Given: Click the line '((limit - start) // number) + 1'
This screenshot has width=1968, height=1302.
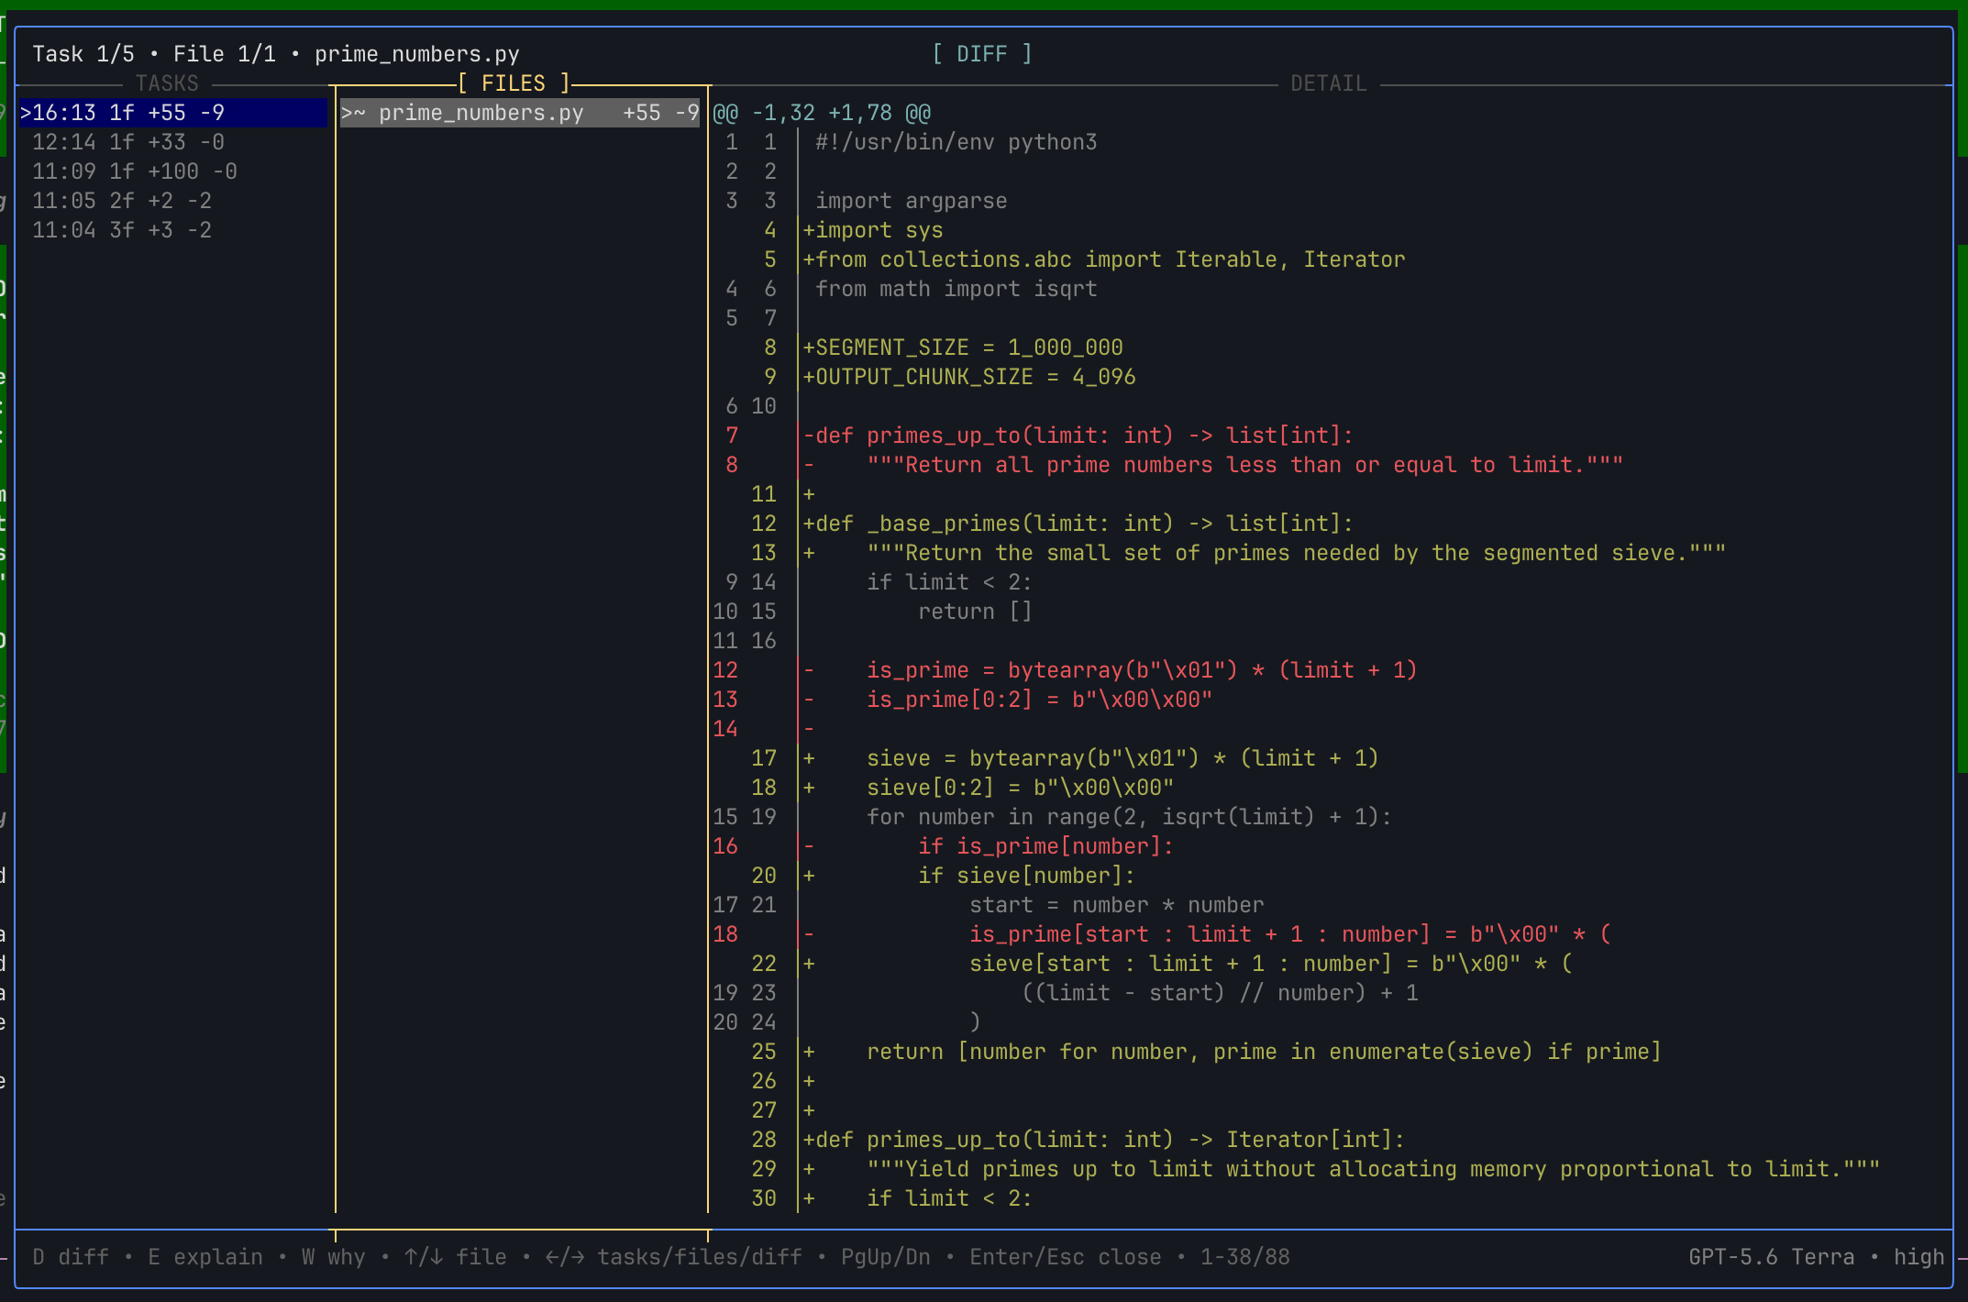Looking at the screenshot, I should (1220, 993).
